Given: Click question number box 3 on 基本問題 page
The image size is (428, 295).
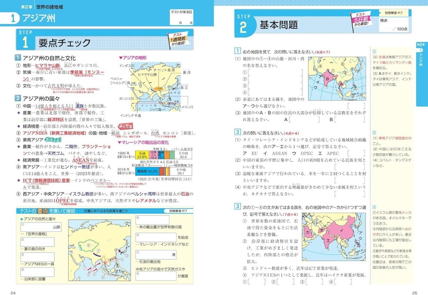Looking at the screenshot, I should tap(237, 206).
